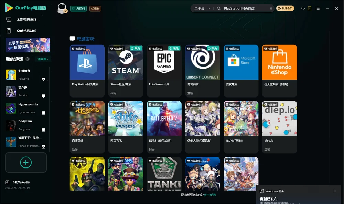
Task: Open 战地5 Battlefield V card
Action: coord(164,127)
